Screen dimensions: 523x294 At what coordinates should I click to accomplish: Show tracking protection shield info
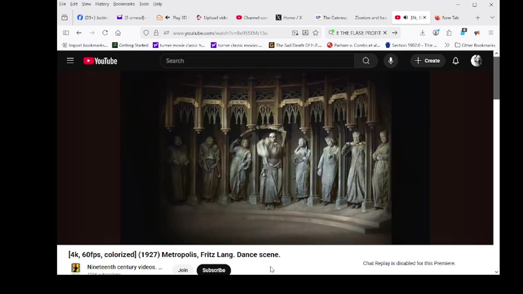[x=146, y=33]
